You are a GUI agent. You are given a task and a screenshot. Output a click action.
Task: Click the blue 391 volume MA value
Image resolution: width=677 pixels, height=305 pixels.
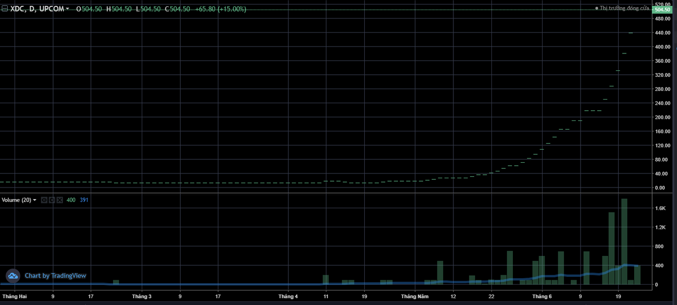pos(84,200)
